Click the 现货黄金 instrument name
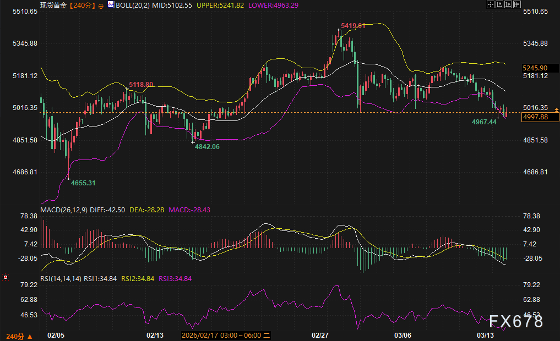This screenshot has width=560, height=341. click(x=54, y=5)
